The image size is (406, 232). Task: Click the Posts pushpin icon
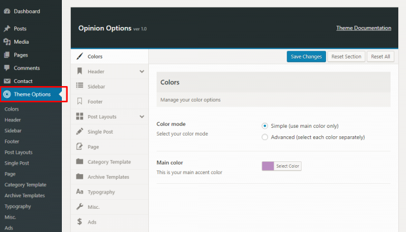(x=7, y=28)
